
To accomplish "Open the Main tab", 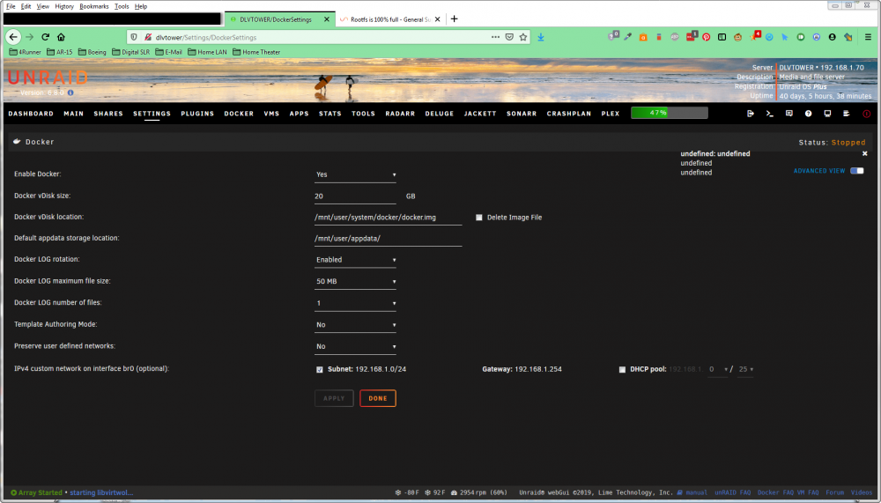I will [x=74, y=114].
